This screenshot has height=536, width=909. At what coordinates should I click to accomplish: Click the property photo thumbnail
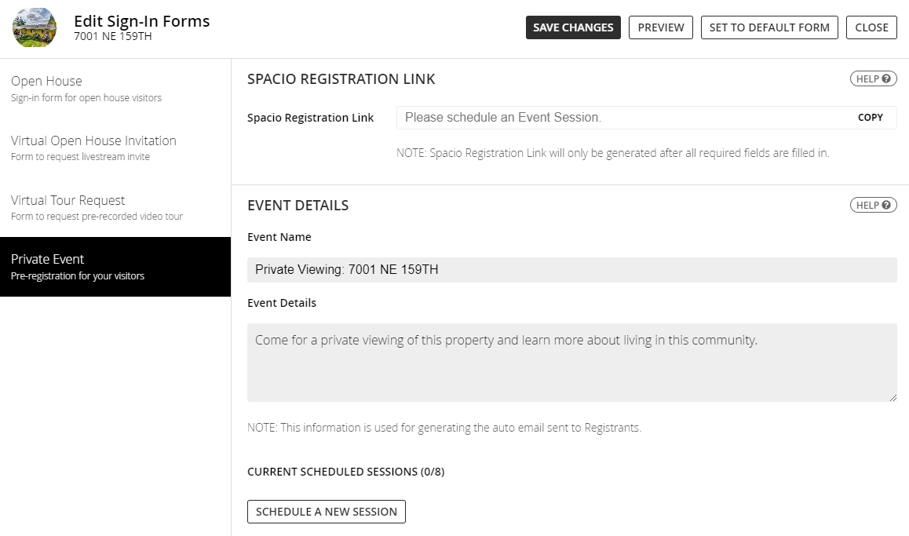(x=35, y=27)
